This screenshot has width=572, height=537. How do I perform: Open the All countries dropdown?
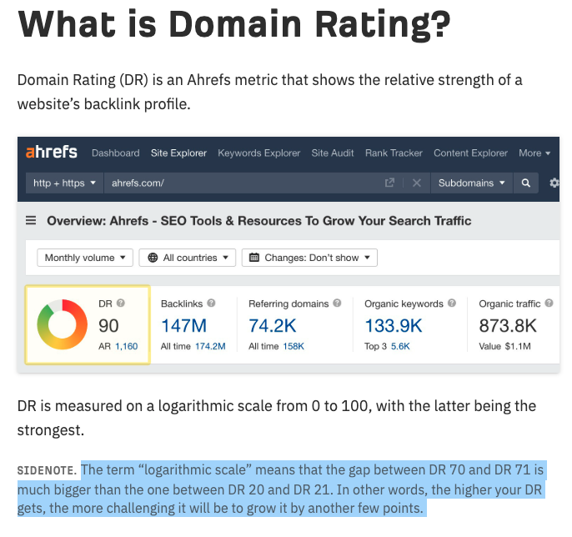(x=188, y=258)
